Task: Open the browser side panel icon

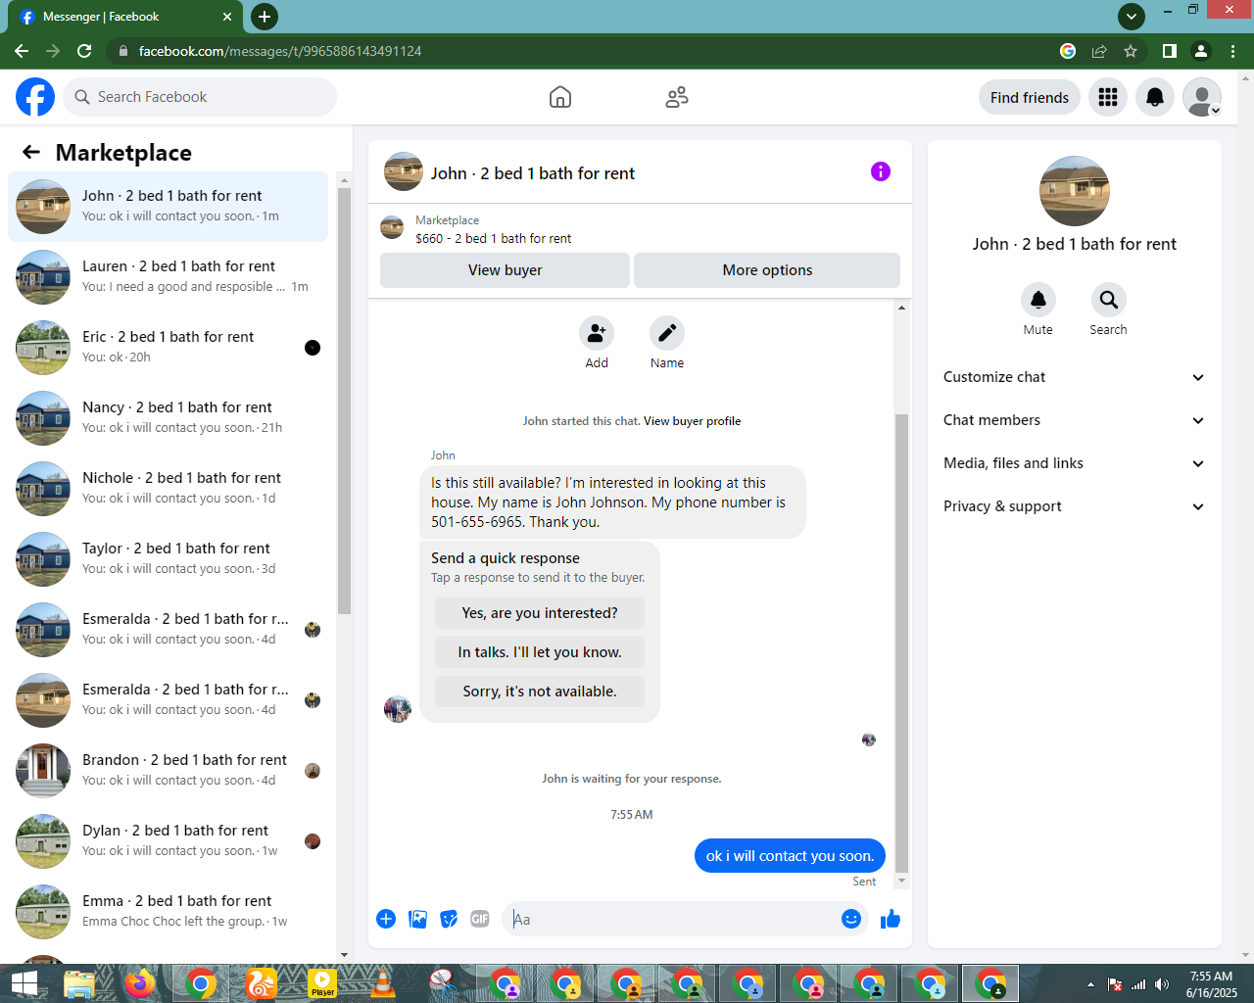Action: pos(1169,51)
